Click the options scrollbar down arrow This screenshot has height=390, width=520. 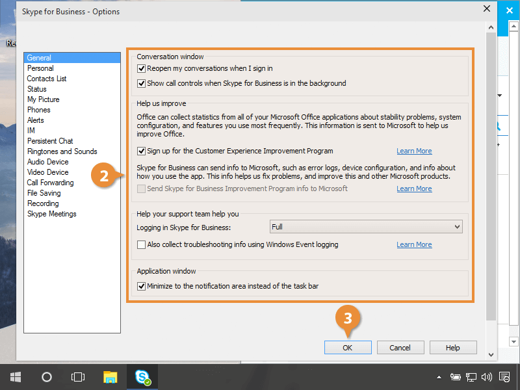pyautogui.click(x=491, y=354)
